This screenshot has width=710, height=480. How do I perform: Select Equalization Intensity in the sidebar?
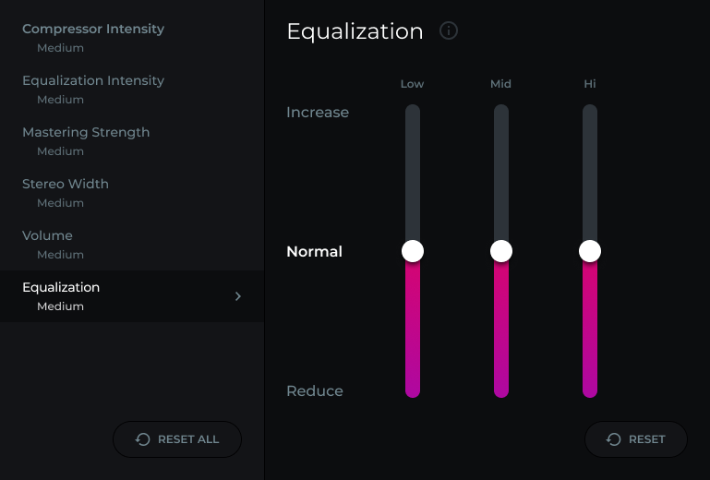pos(132,90)
